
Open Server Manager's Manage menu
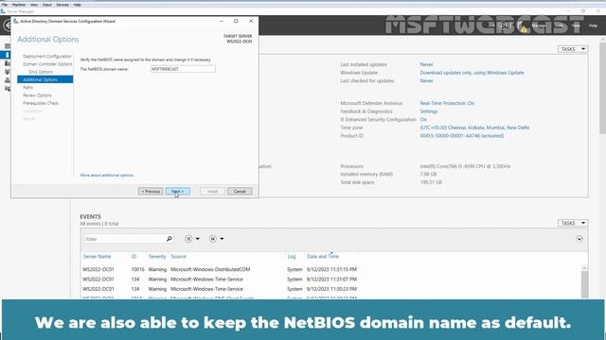coord(539,25)
